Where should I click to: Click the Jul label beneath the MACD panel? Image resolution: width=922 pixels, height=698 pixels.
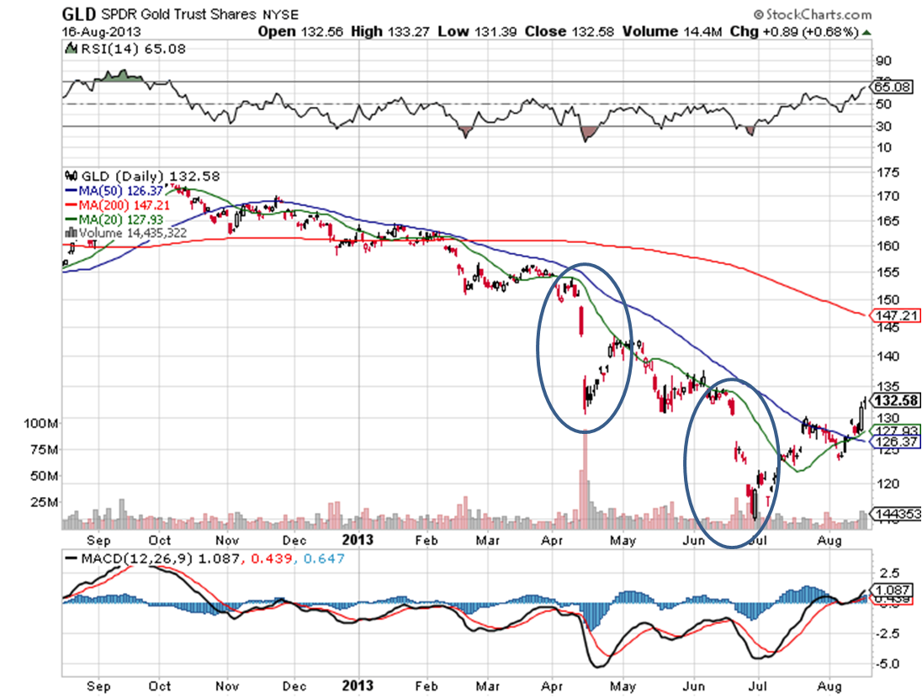tap(758, 685)
